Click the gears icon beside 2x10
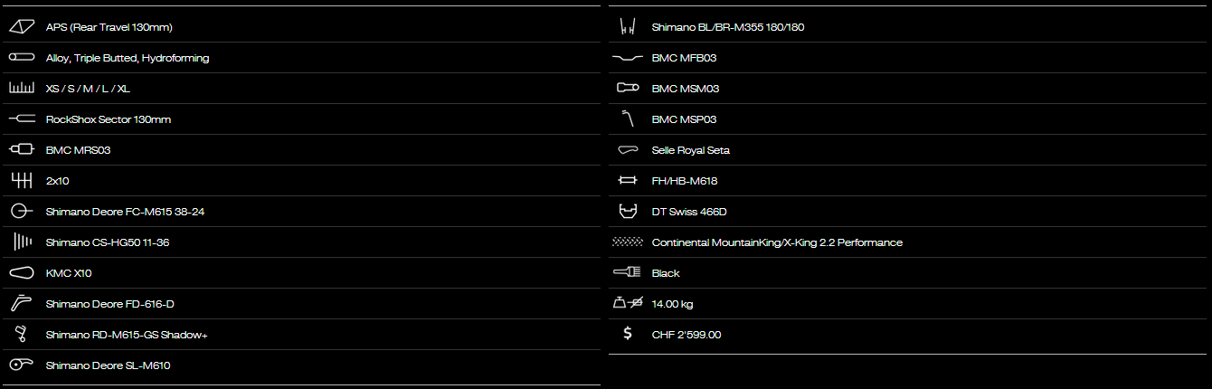The height and width of the screenshot is (389, 1212). (21, 181)
